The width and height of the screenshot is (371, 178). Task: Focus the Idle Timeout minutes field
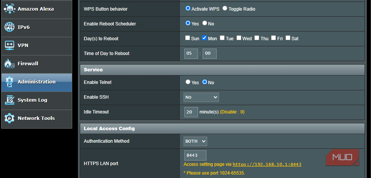[x=191, y=112]
